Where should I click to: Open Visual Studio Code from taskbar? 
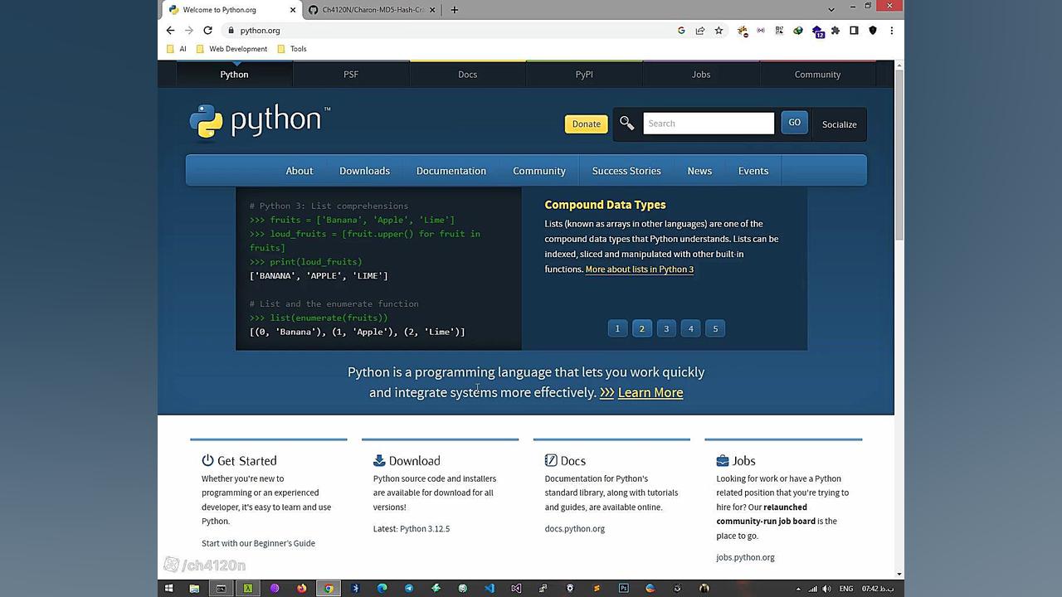pyautogui.click(x=490, y=588)
